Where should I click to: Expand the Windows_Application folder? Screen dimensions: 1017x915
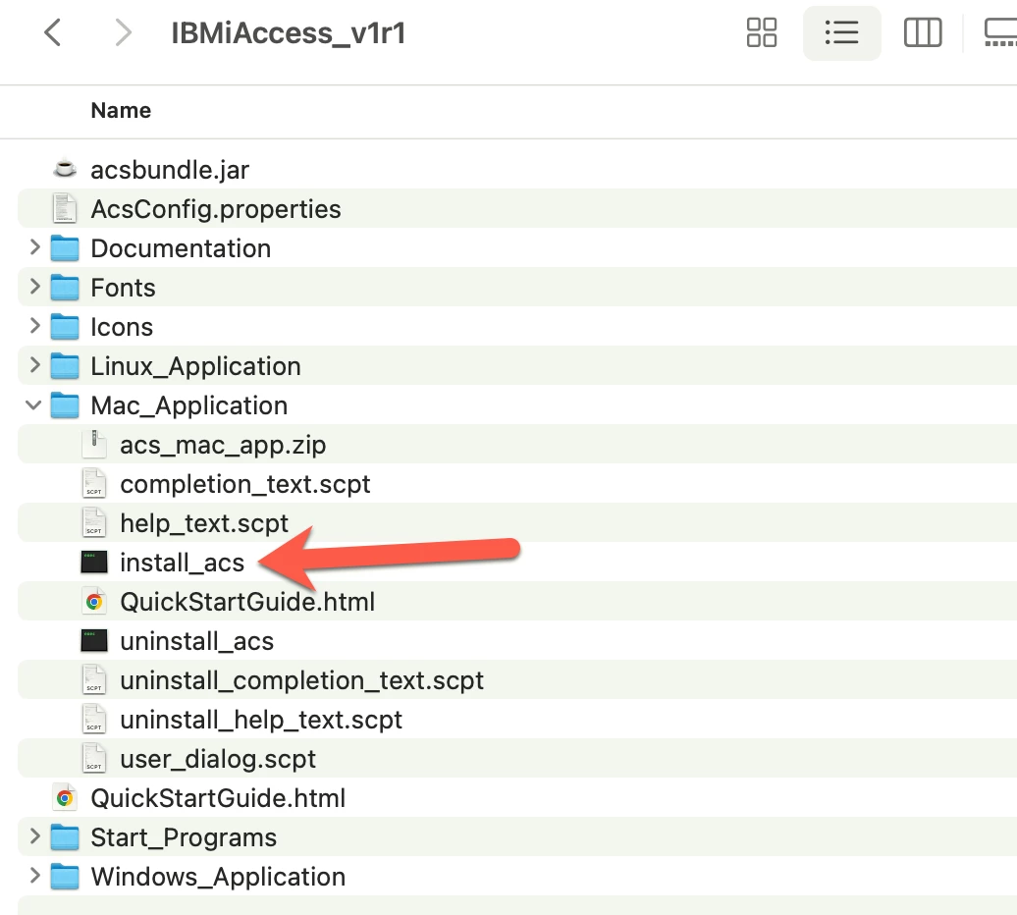(35, 876)
